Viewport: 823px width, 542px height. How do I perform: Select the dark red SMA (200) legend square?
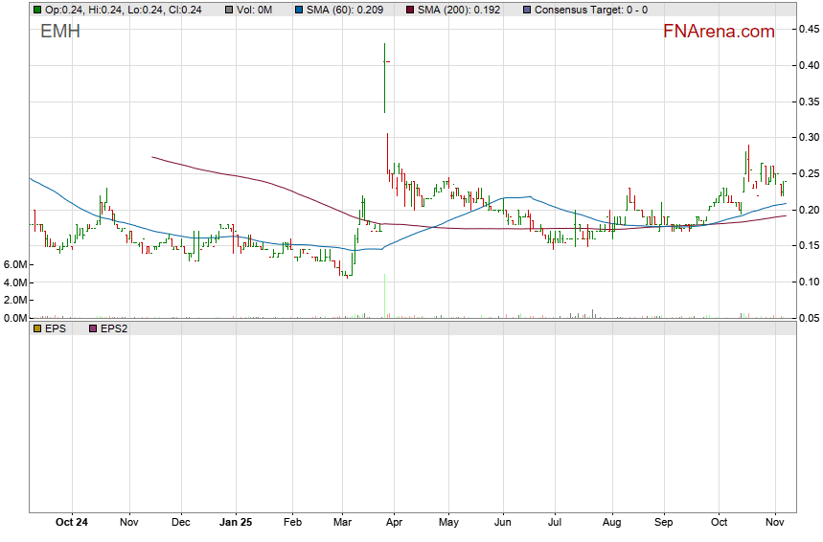410,10
